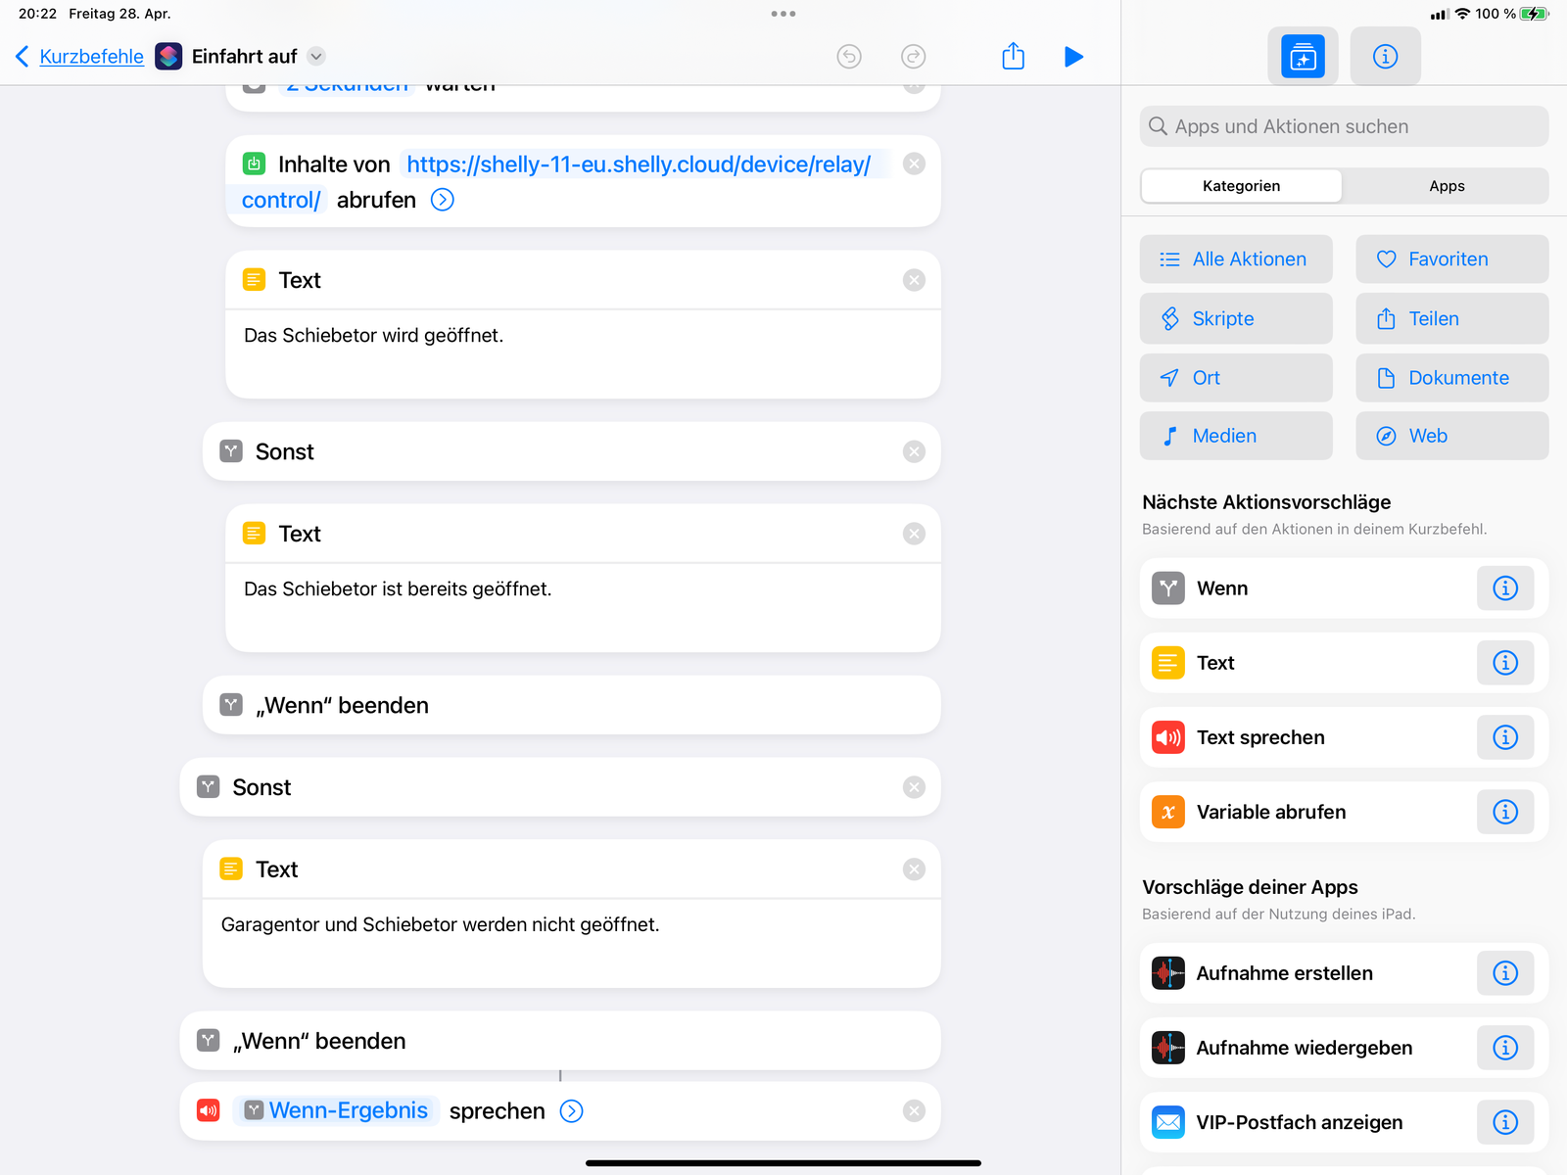Click the undo arrow icon
The image size is (1567, 1175).
tap(849, 57)
